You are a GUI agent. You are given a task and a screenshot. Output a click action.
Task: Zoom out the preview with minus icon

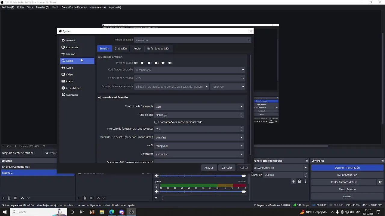click(x=3, y=146)
